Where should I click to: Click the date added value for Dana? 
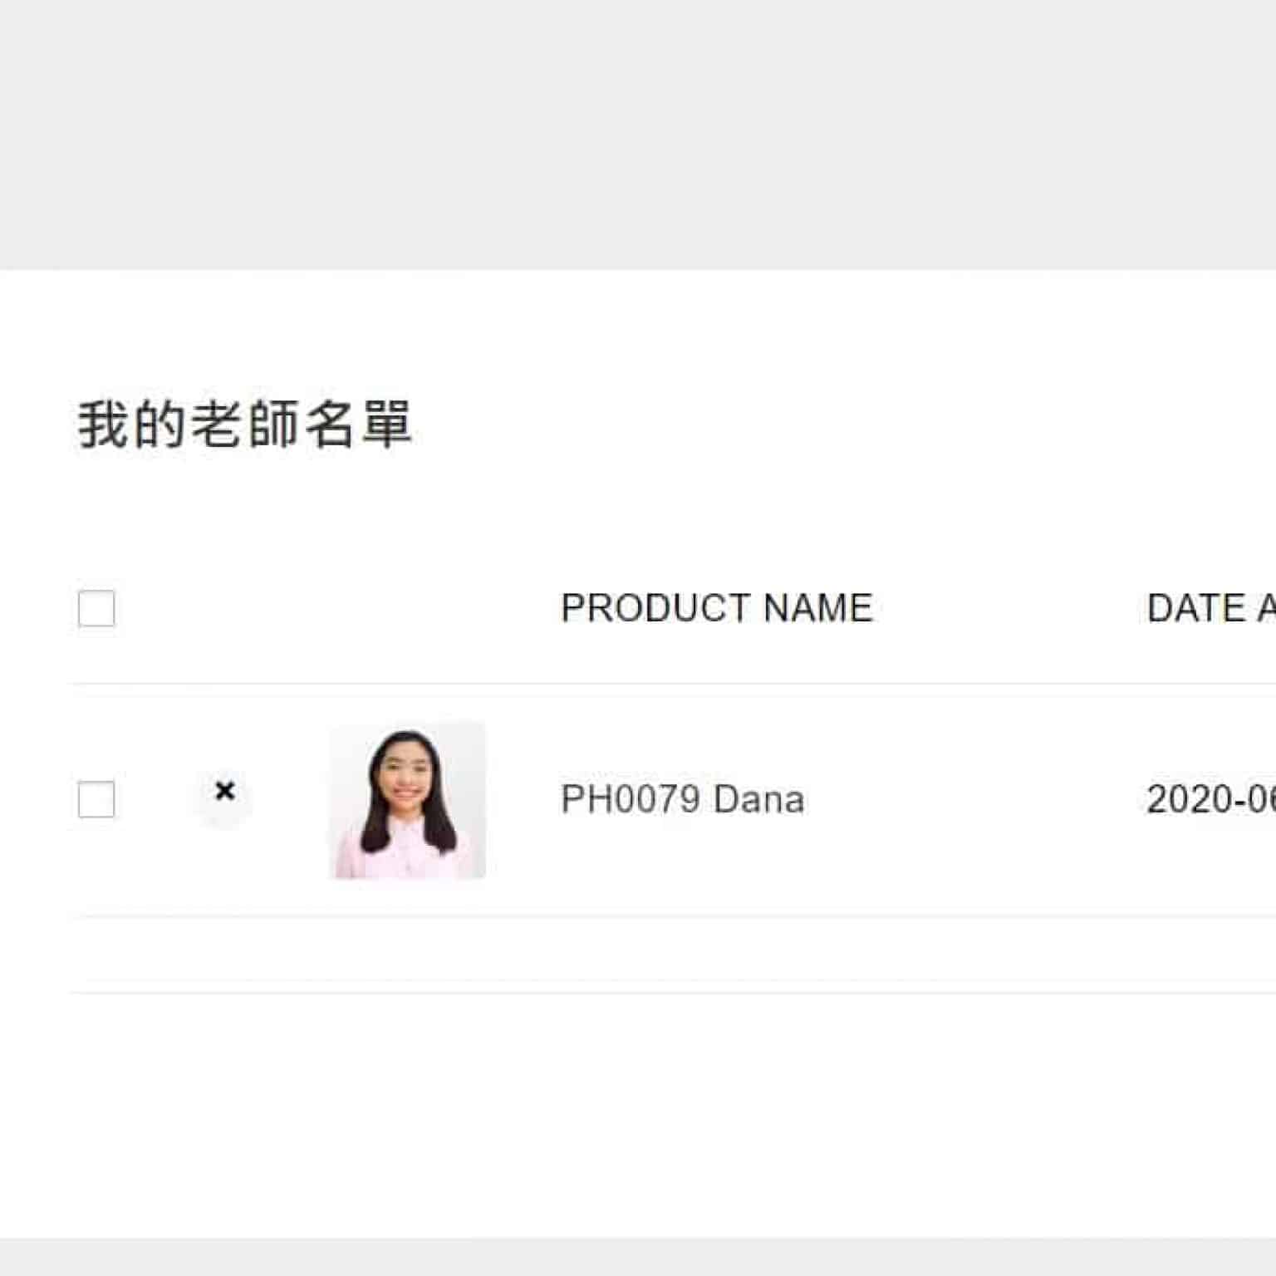[x=1211, y=799]
